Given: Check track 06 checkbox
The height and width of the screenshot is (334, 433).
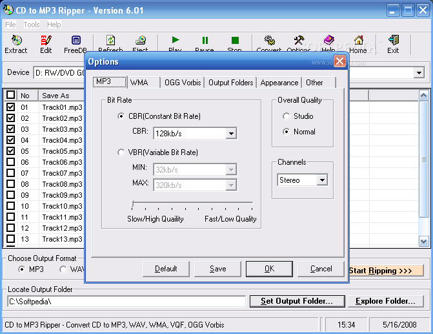Looking at the screenshot, I should click(x=10, y=162).
